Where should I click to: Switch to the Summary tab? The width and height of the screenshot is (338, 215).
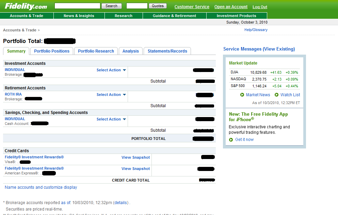click(16, 51)
